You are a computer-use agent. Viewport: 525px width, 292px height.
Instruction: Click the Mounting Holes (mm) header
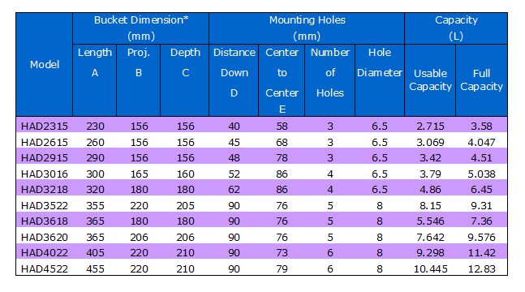(307, 28)
